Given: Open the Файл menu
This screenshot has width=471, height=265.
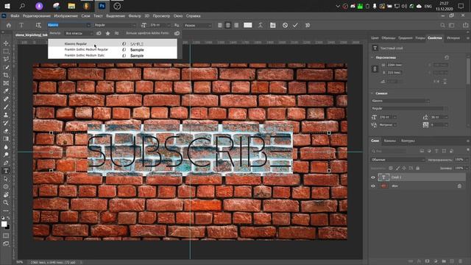Looking at the screenshot, I should click(x=15, y=16).
